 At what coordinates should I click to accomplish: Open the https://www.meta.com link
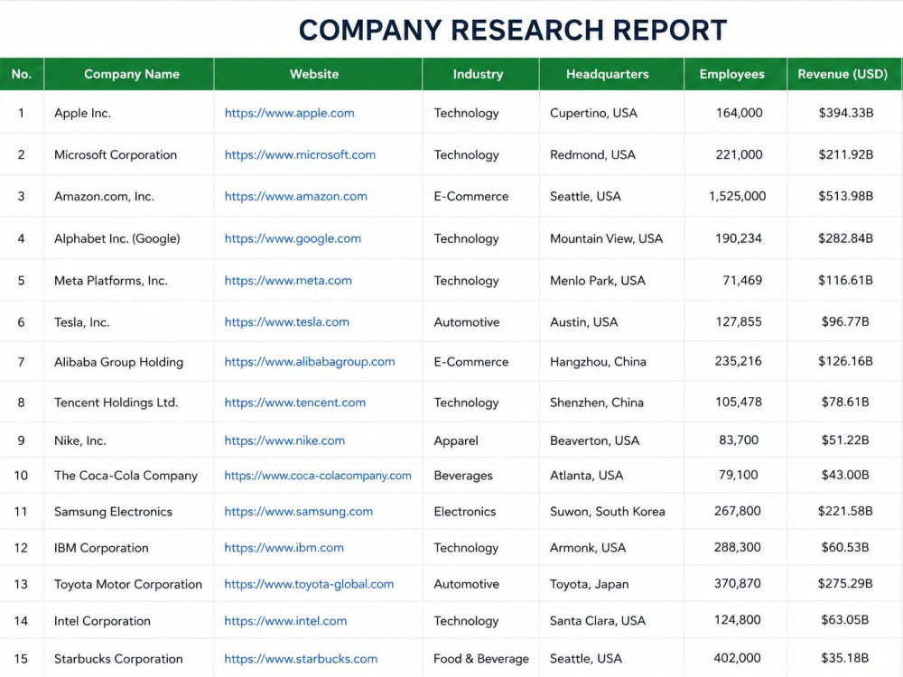(x=288, y=281)
